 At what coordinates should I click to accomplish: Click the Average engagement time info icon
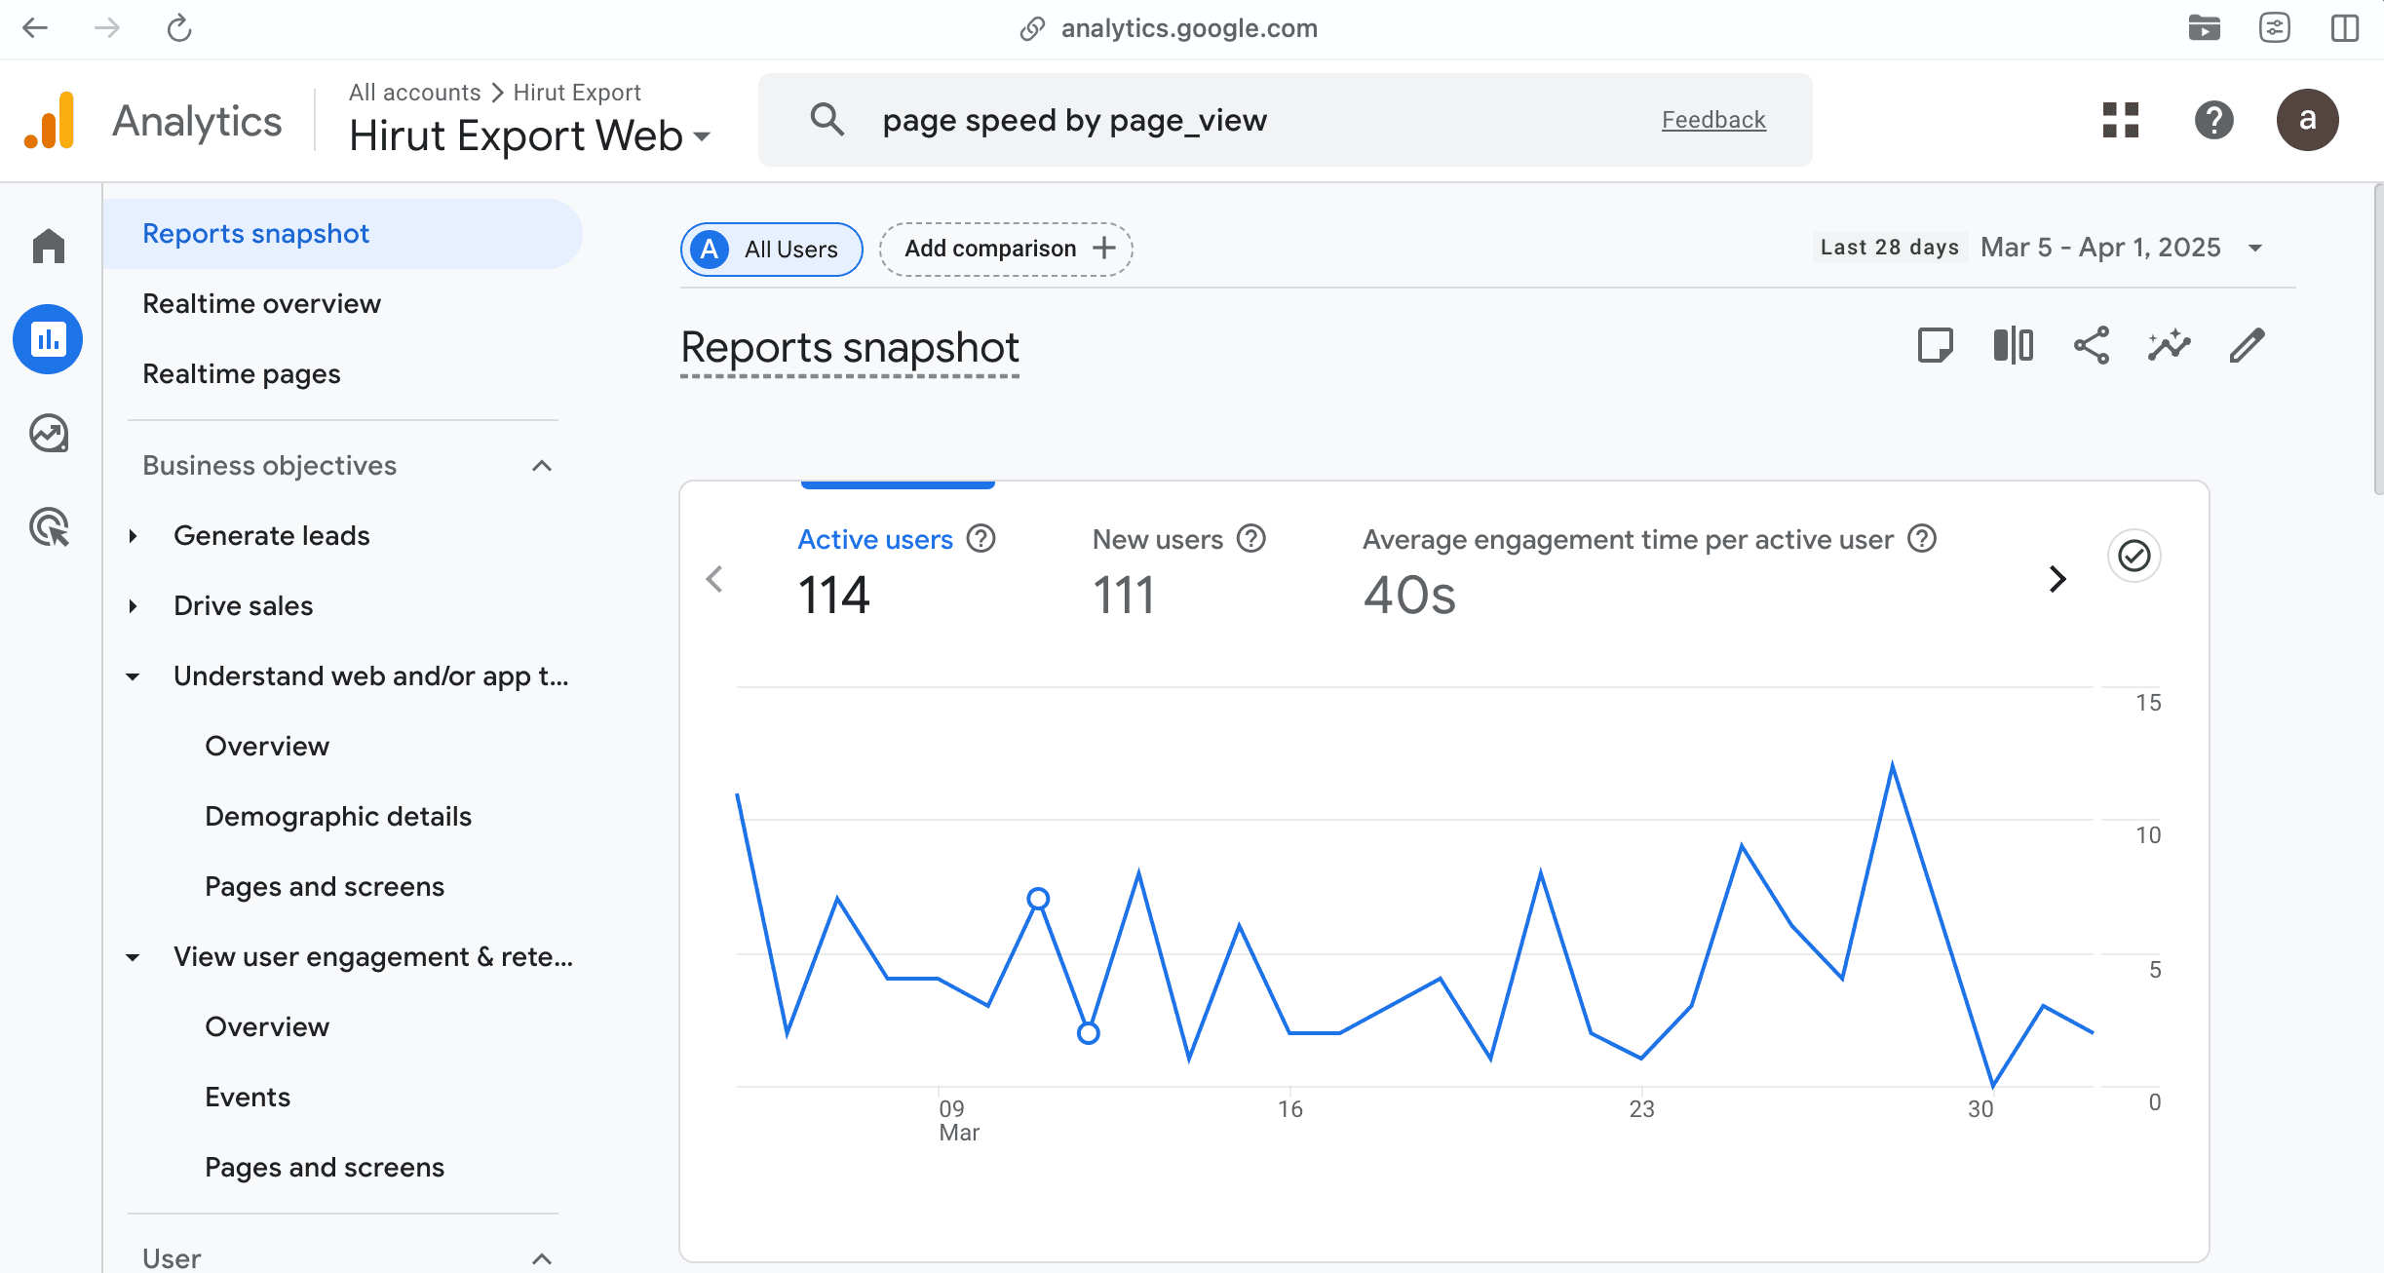1922,539
